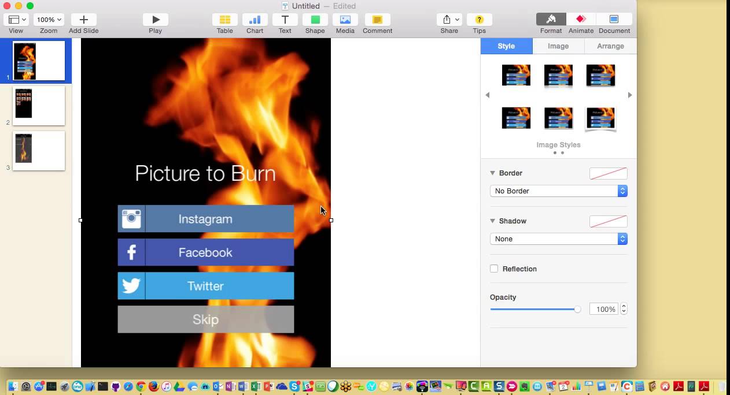Apply the last bottom-row image style

click(x=600, y=118)
